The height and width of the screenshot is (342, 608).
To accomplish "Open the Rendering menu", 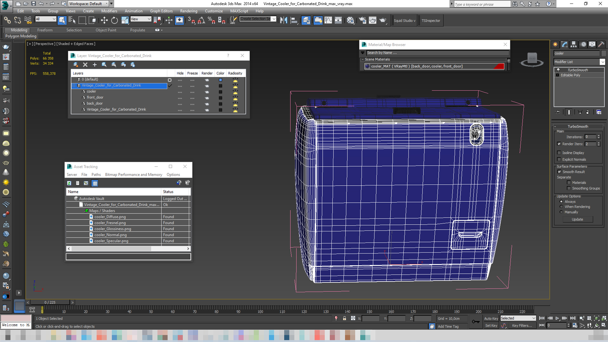I will point(189,11).
